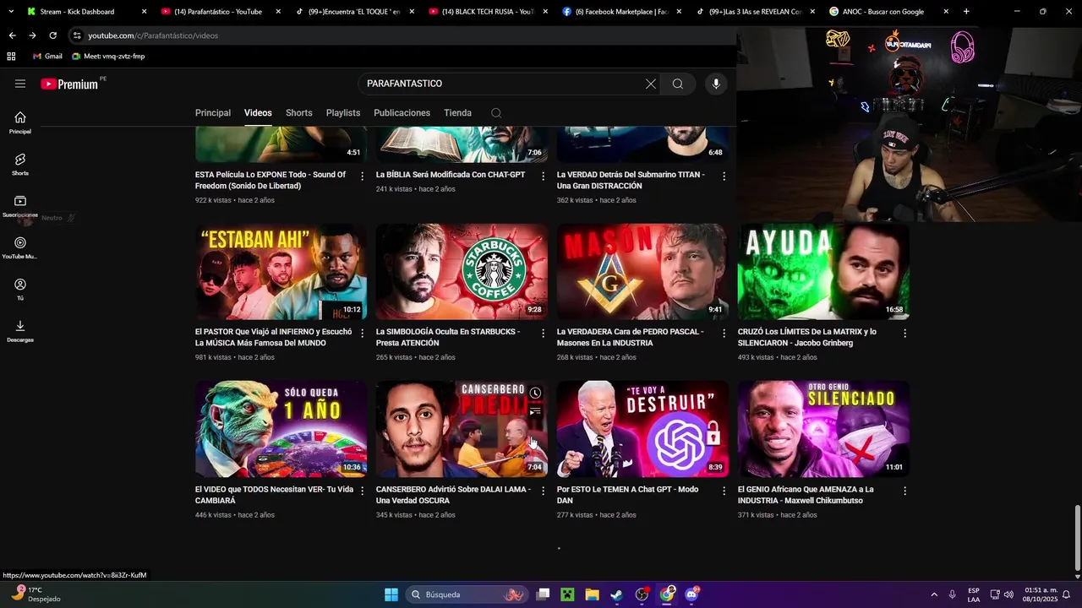This screenshot has width=1082, height=608.
Task: Add CANSERBERO video to queue icon
Action: [535, 411]
